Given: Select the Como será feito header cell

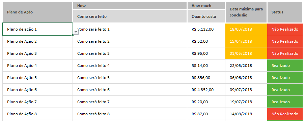Looking at the screenshot, I should coord(130,16).
